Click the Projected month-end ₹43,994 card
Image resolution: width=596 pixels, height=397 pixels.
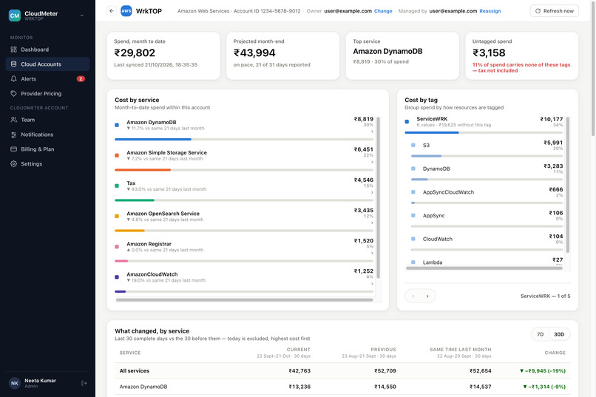point(282,56)
